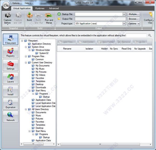Open the Turbo Studio round application menu button

(6, 5)
